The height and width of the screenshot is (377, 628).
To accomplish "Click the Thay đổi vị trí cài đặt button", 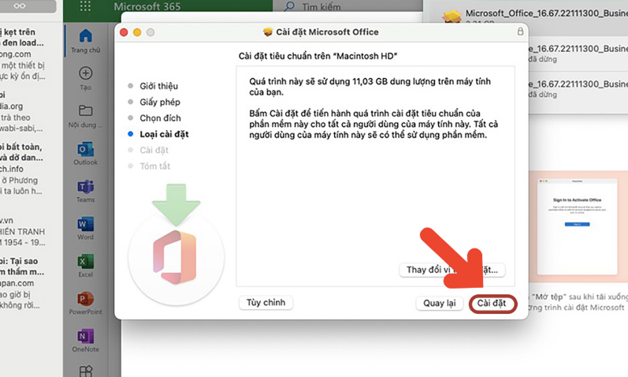I will (452, 270).
